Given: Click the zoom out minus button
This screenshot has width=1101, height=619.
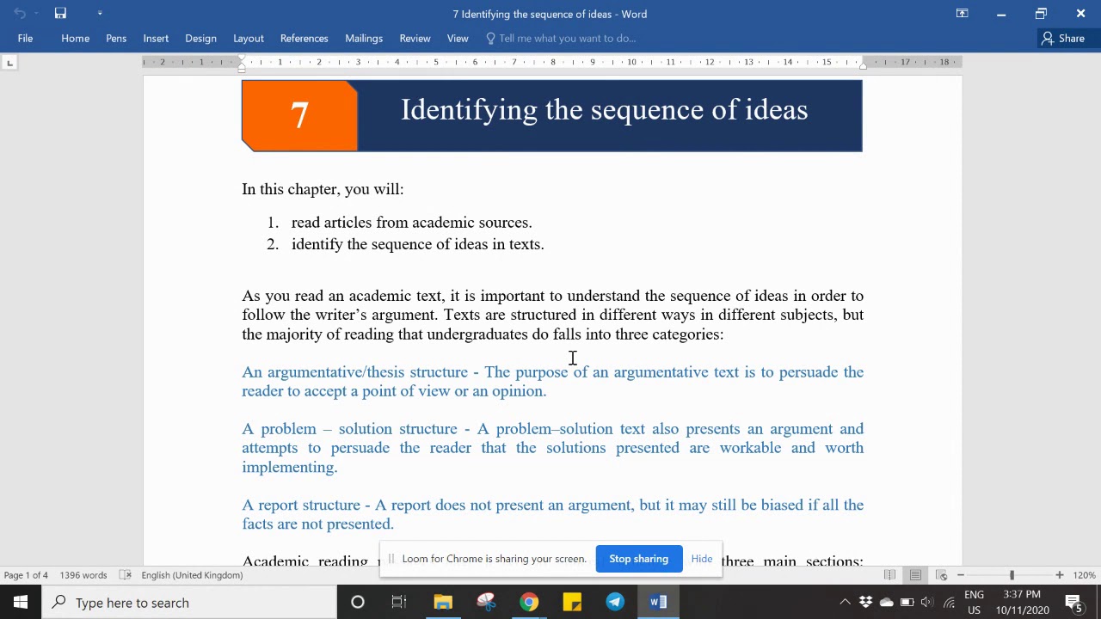Looking at the screenshot, I should (x=961, y=575).
